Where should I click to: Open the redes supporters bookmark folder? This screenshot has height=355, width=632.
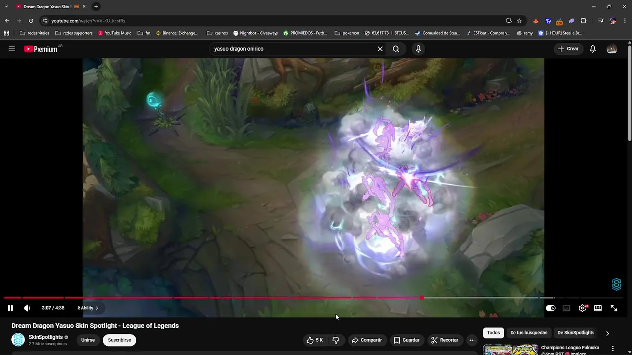tap(74, 33)
